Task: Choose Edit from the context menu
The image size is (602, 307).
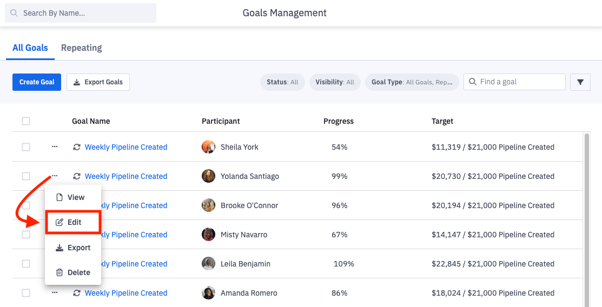Action: [73, 222]
